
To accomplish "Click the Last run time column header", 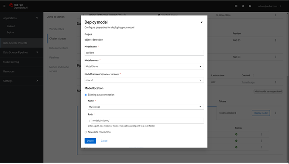I will 218,75.
